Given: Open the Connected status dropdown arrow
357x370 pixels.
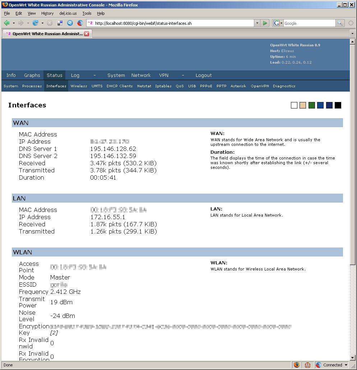Looking at the screenshot, I should click(346, 365).
